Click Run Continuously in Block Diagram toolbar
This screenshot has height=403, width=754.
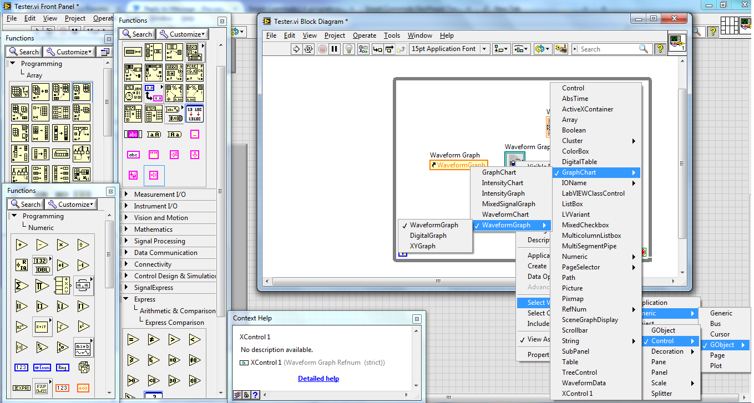(x=308, y=49)
